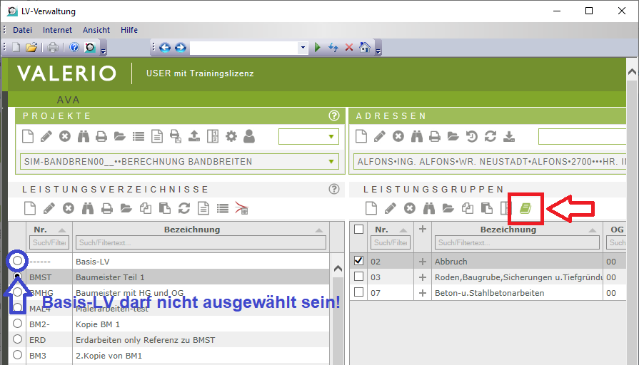
Task: Click the pencil edit icon in Leistungsgruppen toolbar
Action: 390,208
